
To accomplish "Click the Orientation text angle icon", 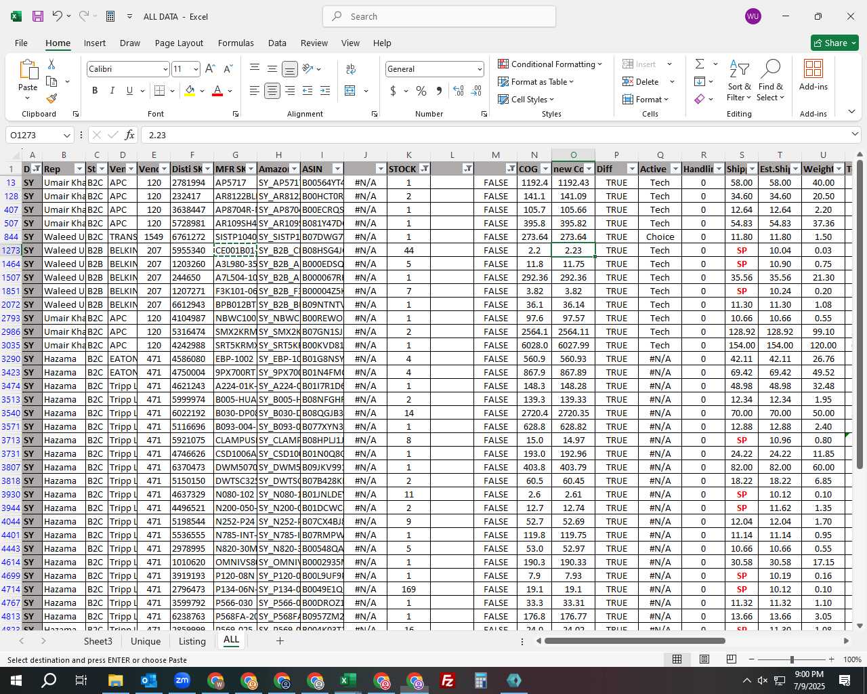I will tap(308, 69).
